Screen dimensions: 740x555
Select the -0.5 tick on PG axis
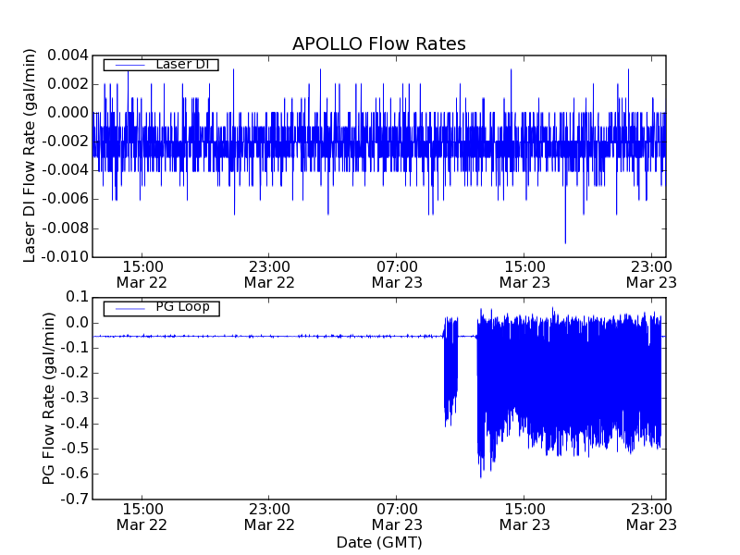(75, 449)
